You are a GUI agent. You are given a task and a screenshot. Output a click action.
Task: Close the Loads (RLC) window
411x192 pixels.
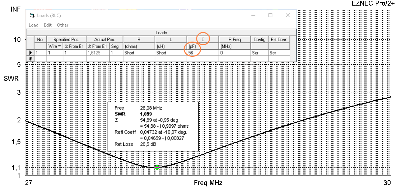[288, 16]
